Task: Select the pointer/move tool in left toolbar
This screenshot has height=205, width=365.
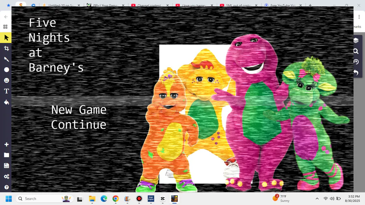Action: point(6,38)
